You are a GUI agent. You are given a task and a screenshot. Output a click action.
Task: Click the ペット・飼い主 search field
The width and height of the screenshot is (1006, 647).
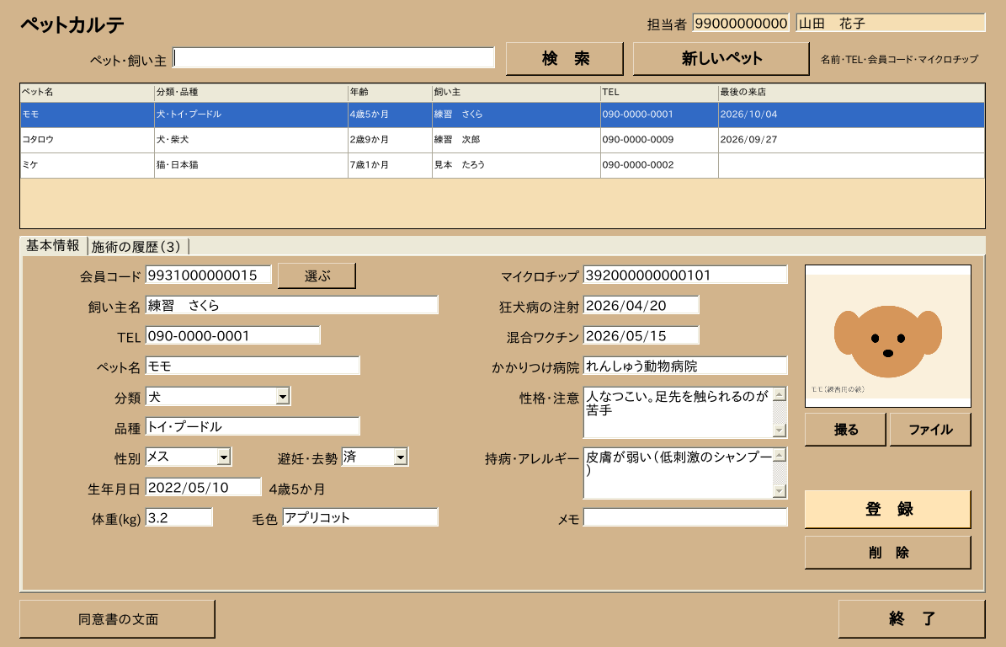(333, 58)
